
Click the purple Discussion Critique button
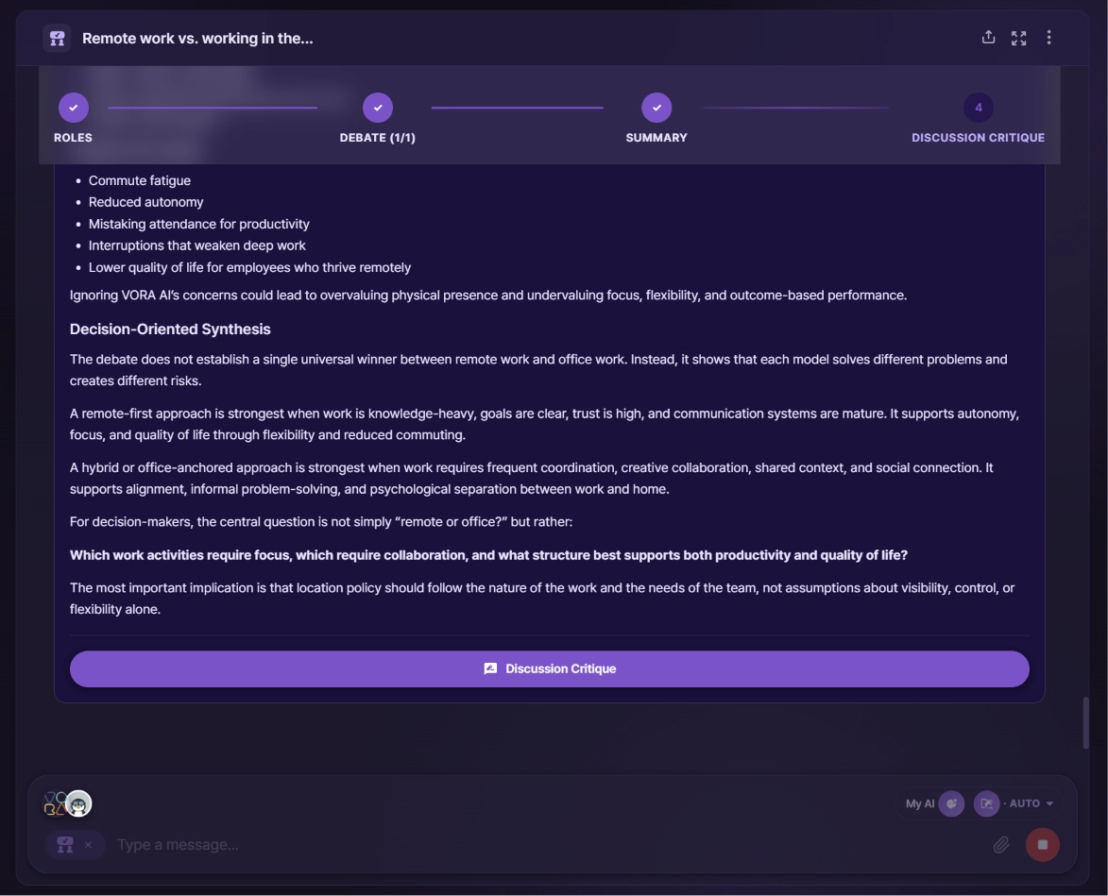click(549, 668)
